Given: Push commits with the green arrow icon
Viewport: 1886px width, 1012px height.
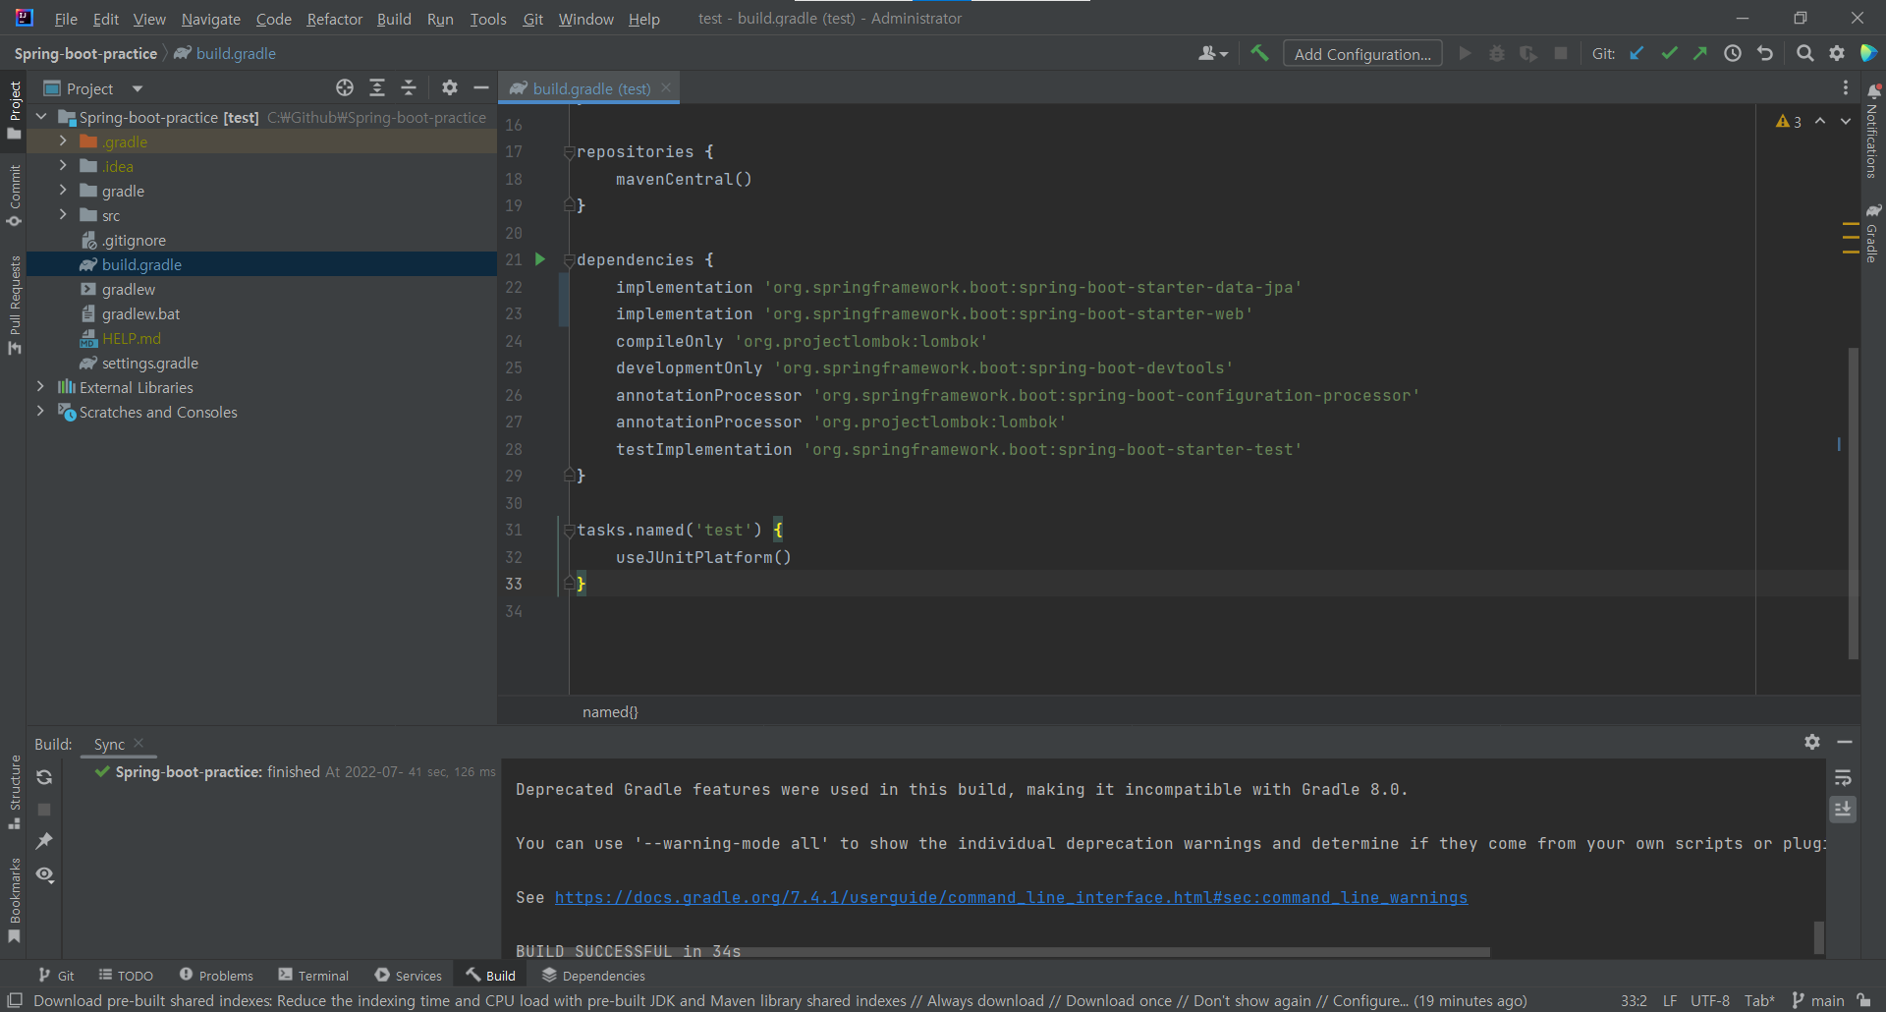Looking at the screenshot, I should pos(1700,53).
